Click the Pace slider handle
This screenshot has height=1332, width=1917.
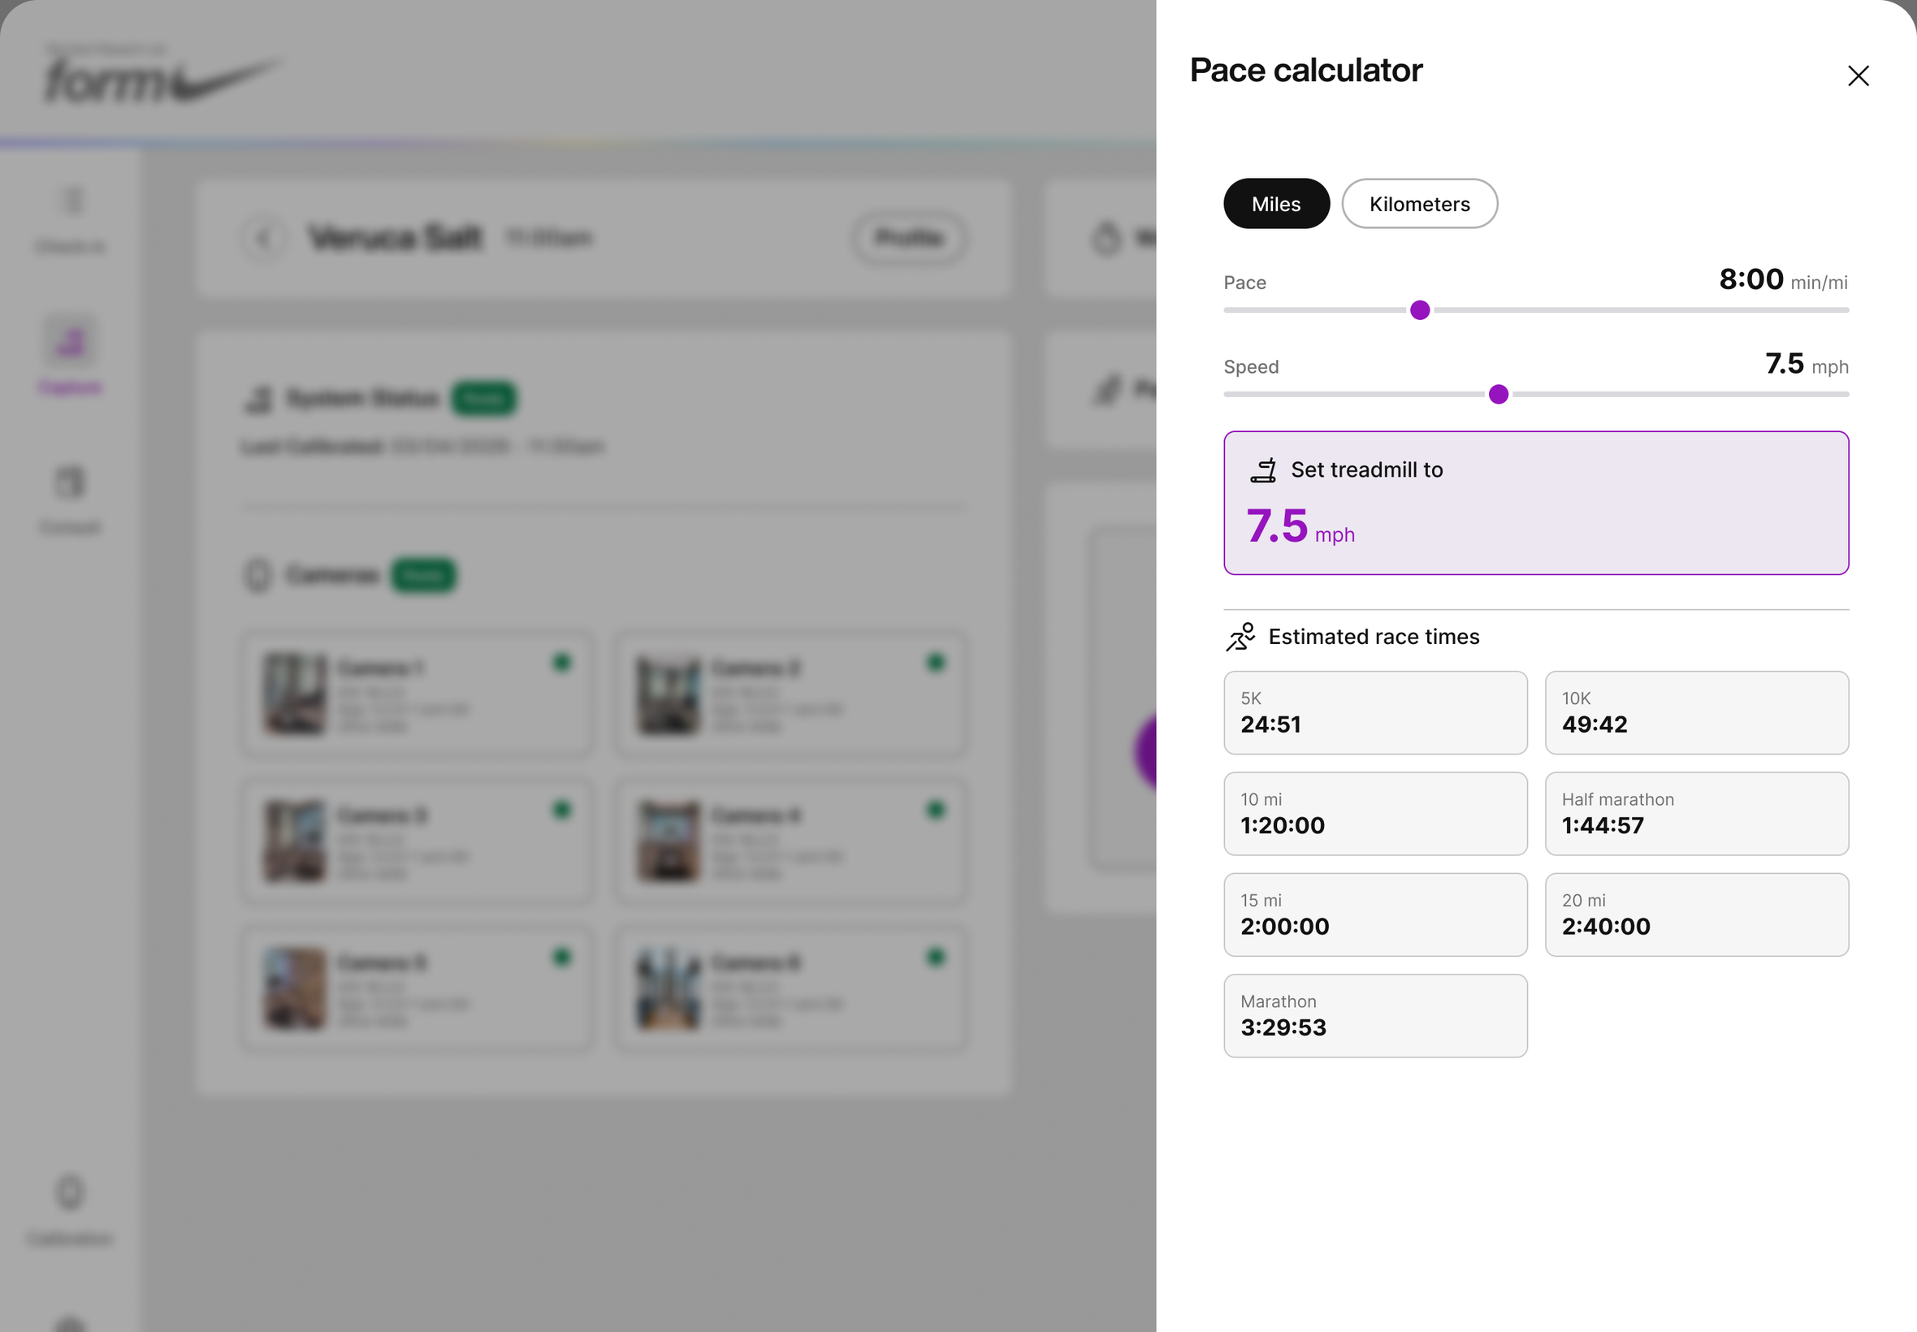(x=1420, y=310)
